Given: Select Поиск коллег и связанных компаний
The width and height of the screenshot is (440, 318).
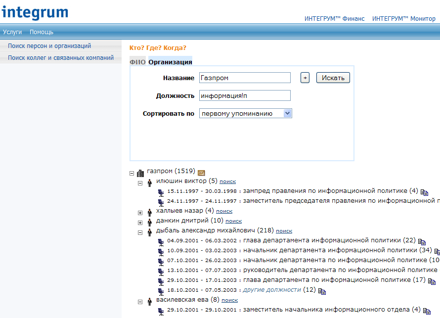Looking at the screenshot, I should (61, 57).
